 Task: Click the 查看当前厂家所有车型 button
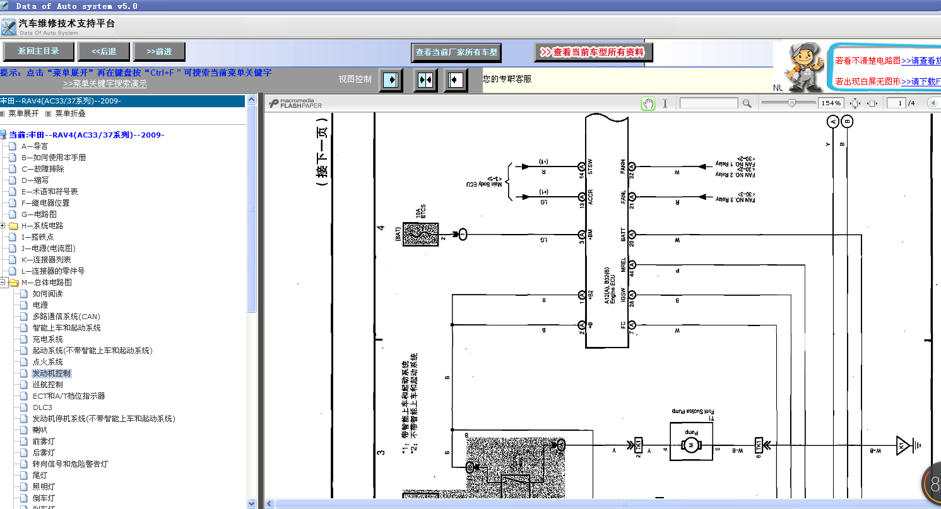(x=457, y=52)
